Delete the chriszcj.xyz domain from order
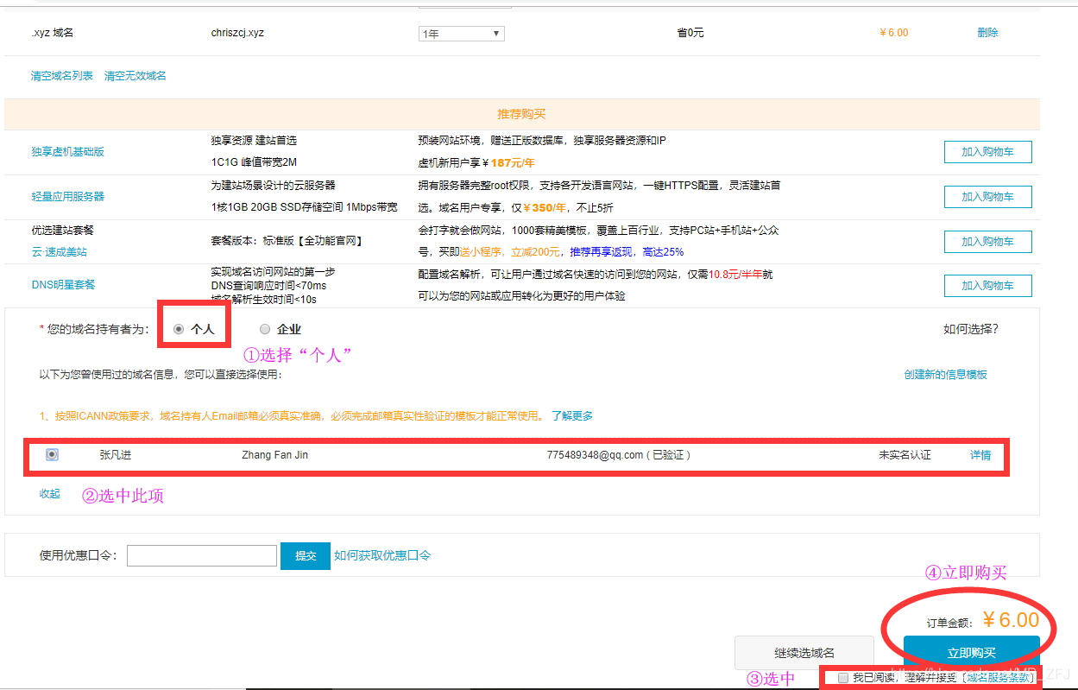The height and width of the screenshot is (690, 1078). point(987,32)
